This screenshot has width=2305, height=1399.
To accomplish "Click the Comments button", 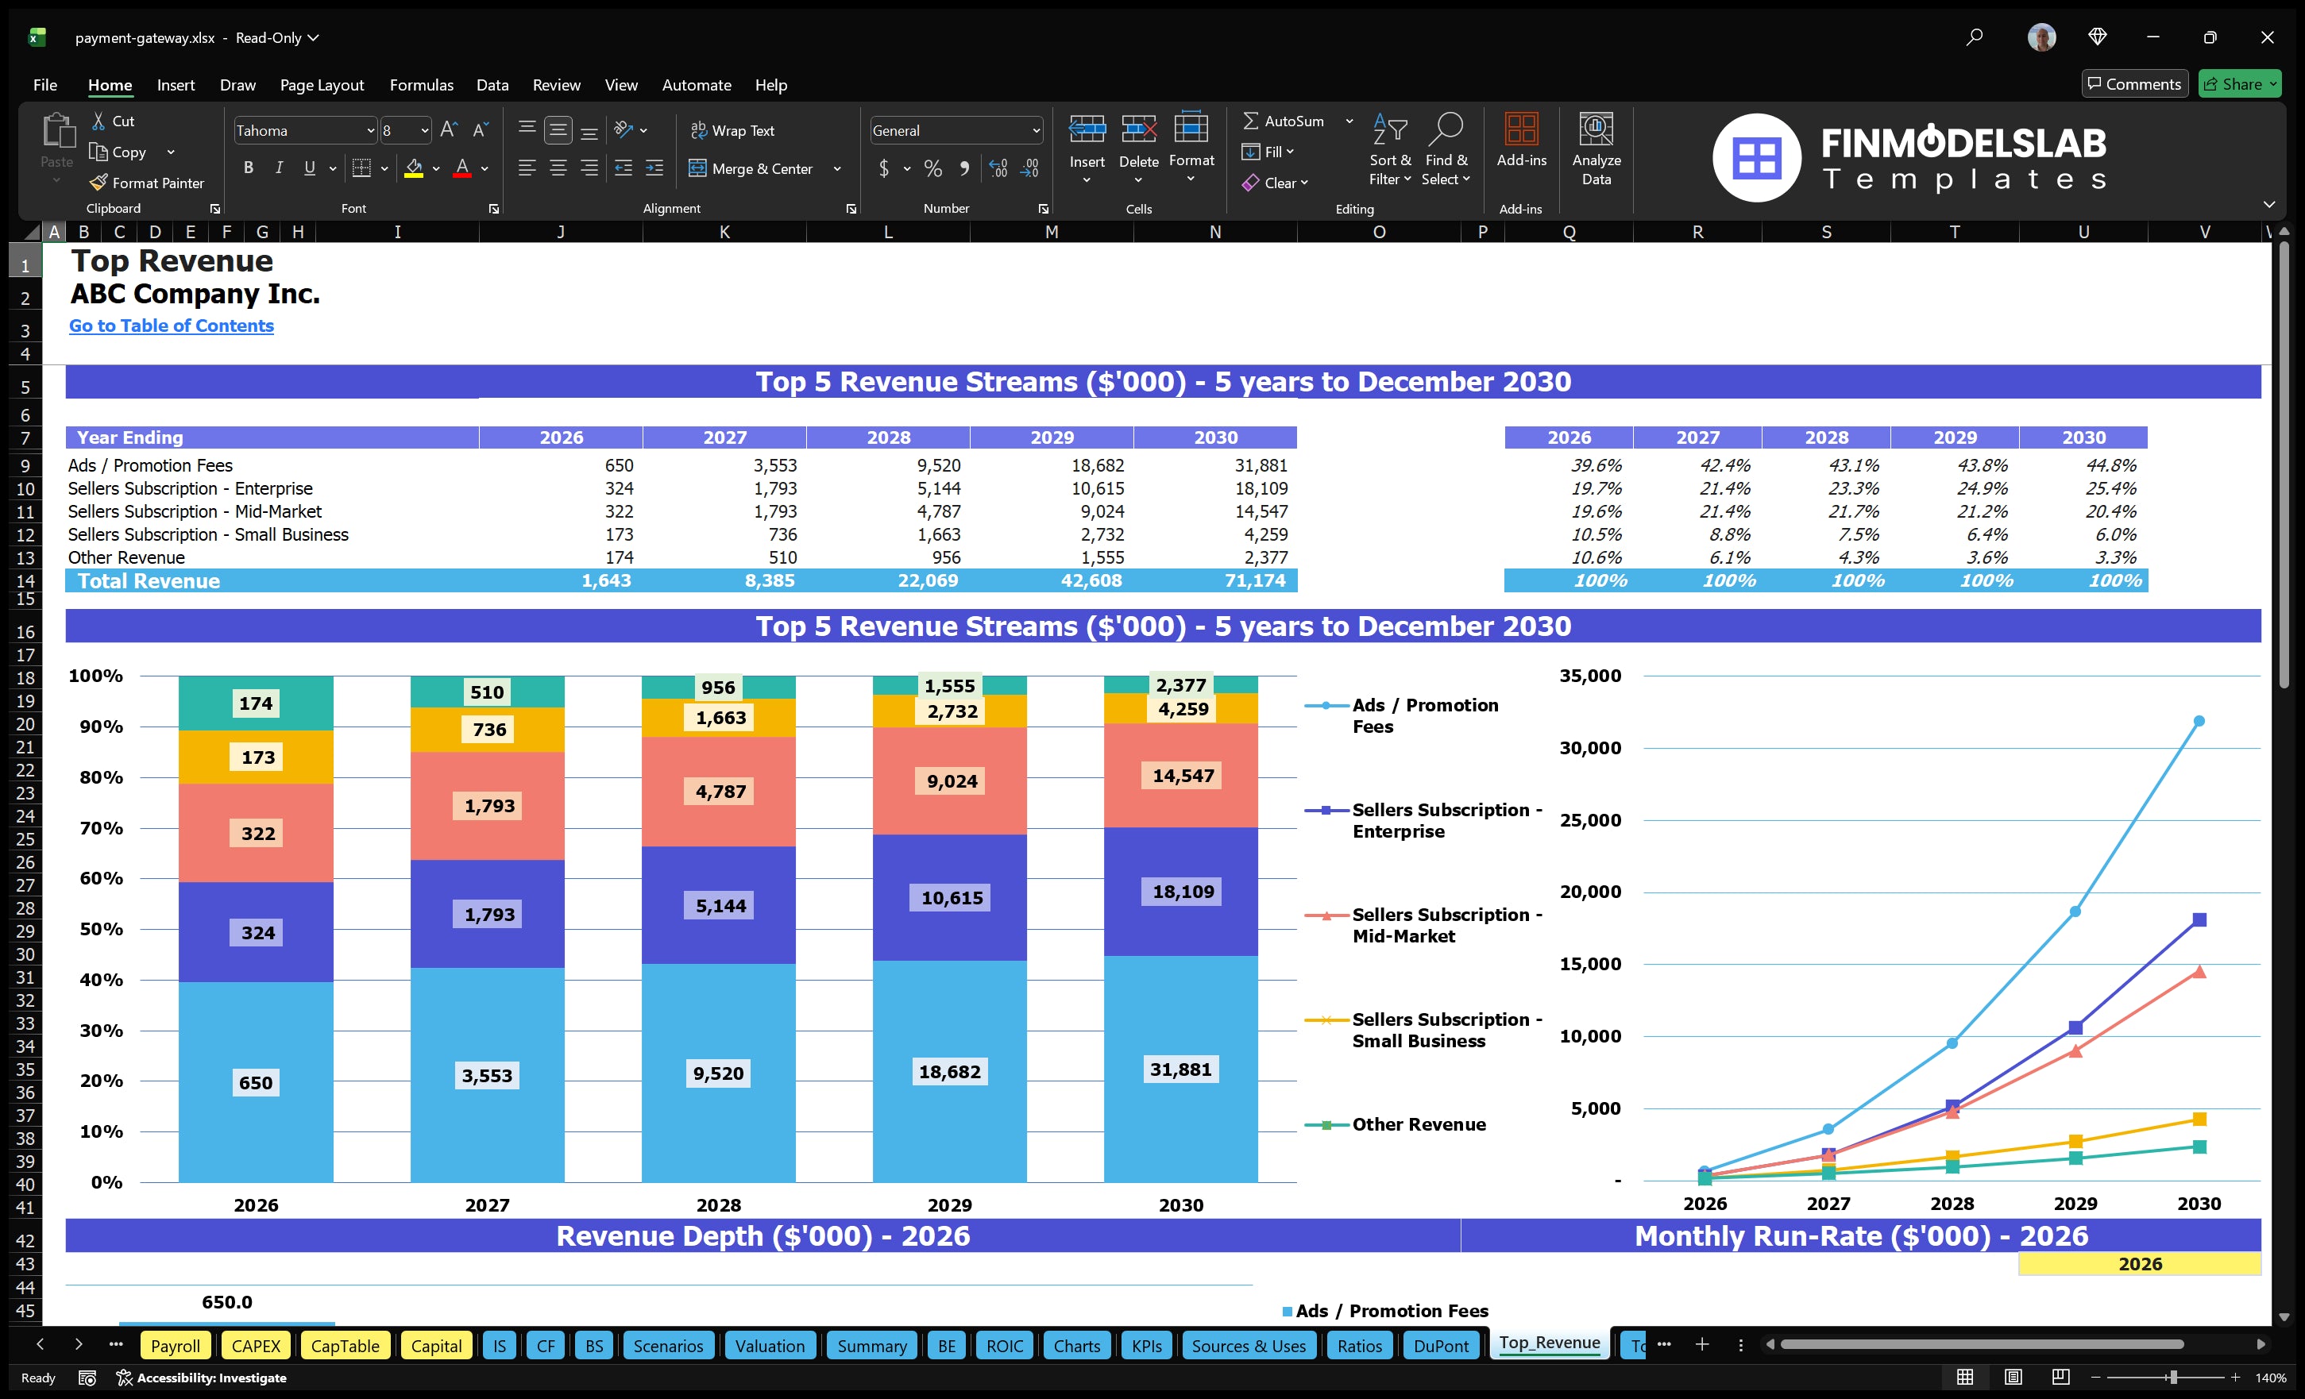I will point(2133,83).
